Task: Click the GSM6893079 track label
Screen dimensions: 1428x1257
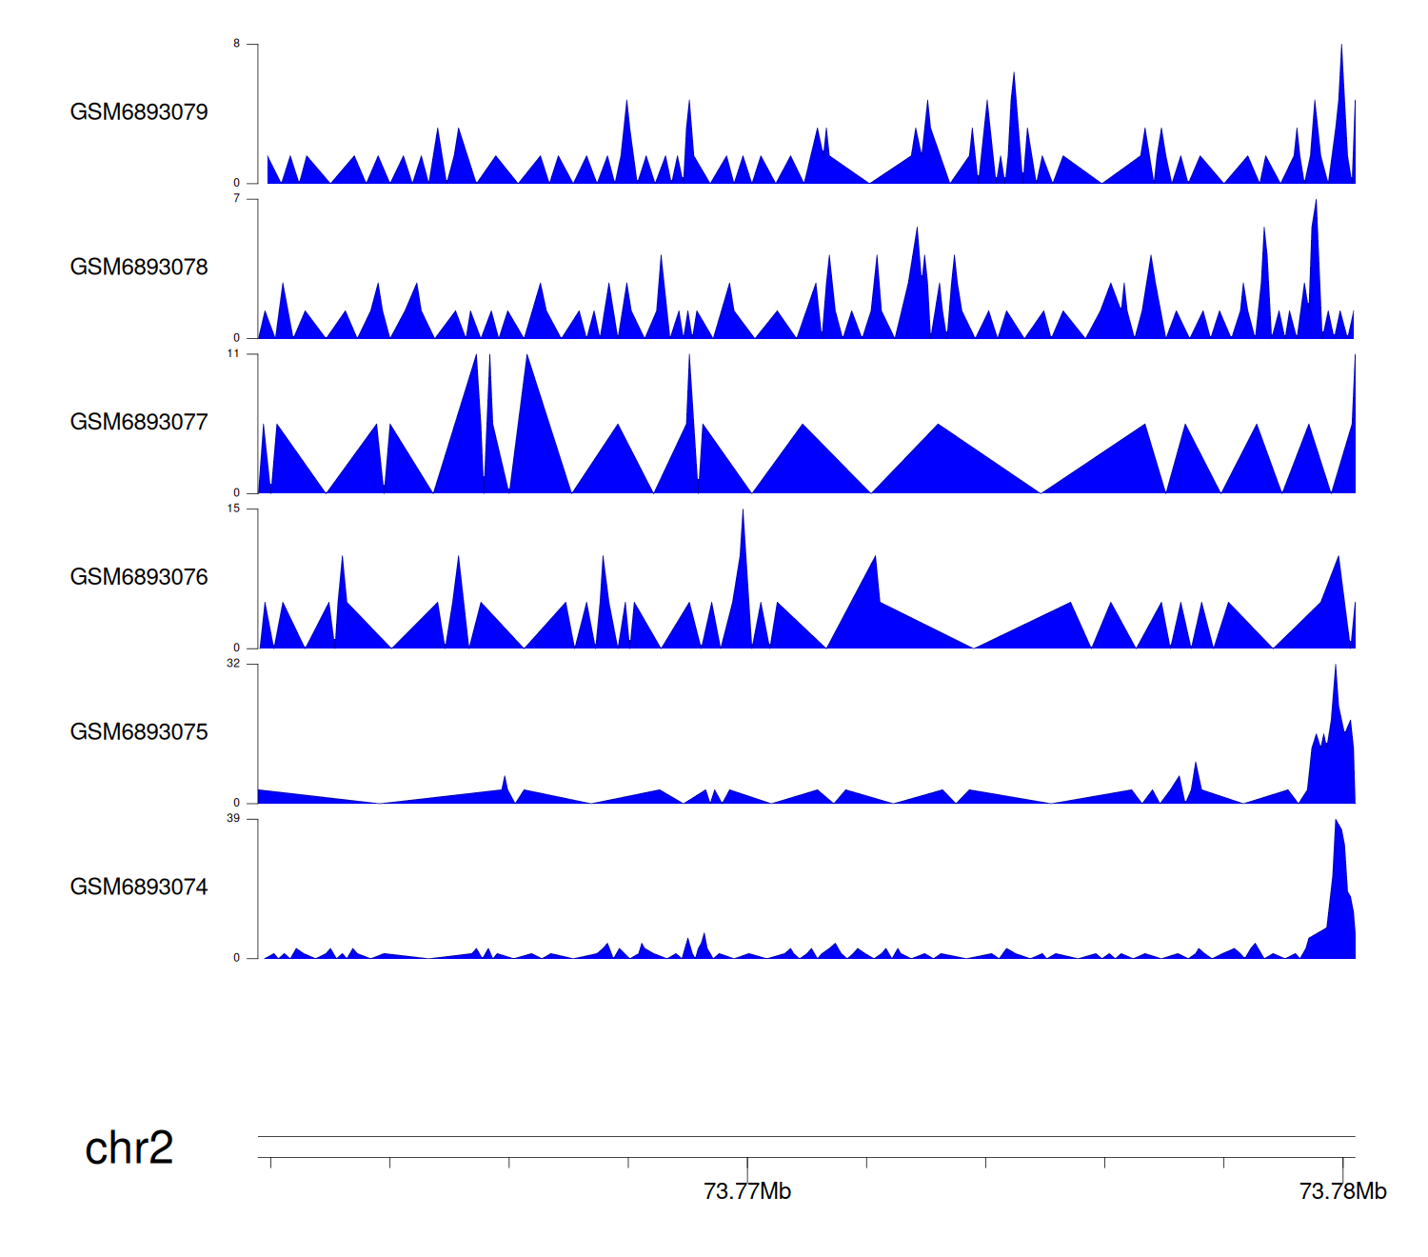Action: coord(139,112)
